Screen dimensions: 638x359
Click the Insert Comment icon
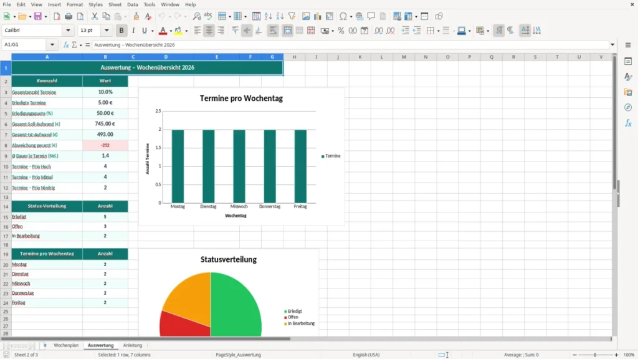click(x=371, y=16)
